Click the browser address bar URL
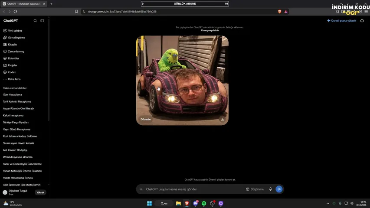This screenshot has height=208, width=370. pos(122,12)
